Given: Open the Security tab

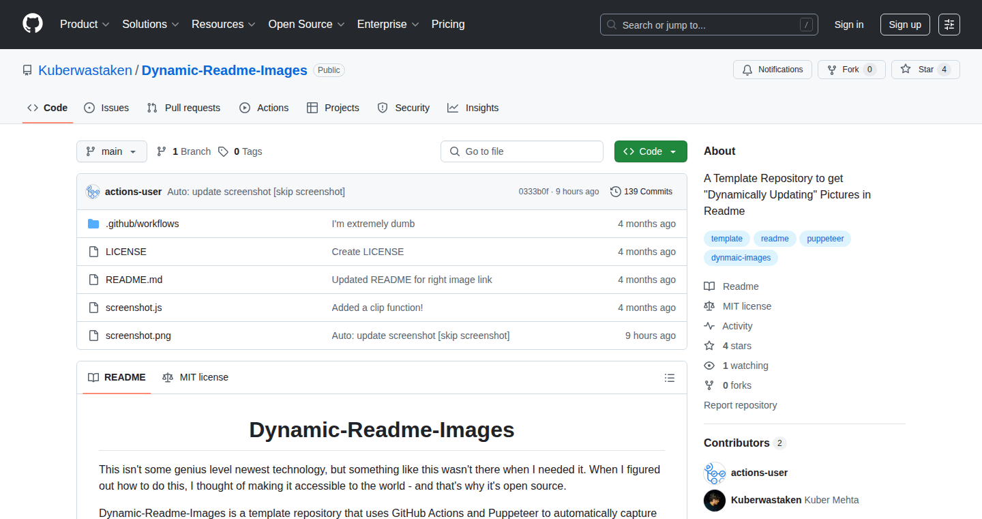Looking at the screenshot, I should click(404, 108).
